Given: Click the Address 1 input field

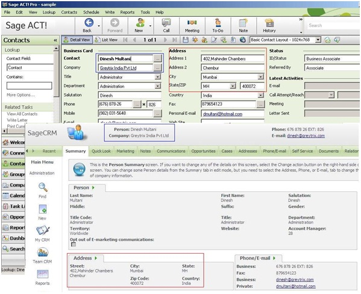Looking at the screenshot, I should [233, 58].
